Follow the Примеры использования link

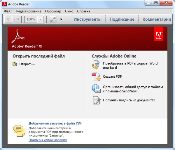point(48,140)
